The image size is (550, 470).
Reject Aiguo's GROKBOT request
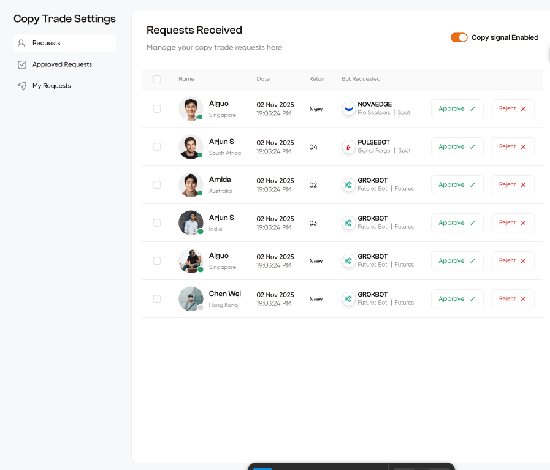[x=513, y=261]
